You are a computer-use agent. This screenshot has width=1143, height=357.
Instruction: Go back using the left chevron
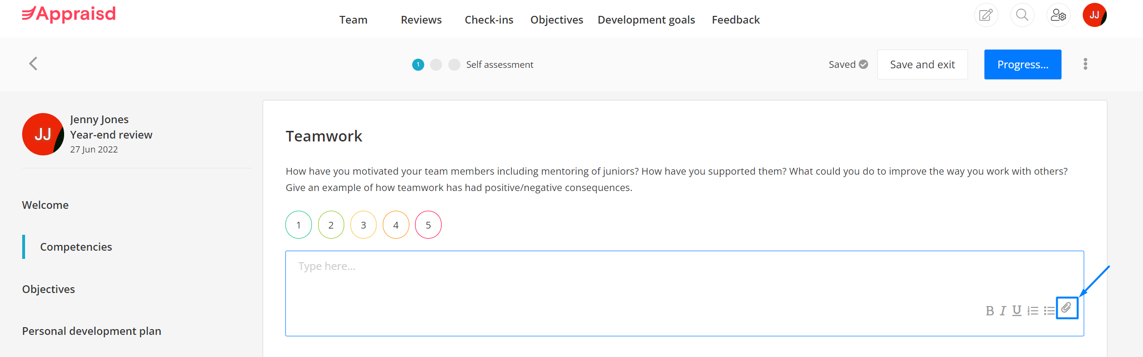coord(33,64)
